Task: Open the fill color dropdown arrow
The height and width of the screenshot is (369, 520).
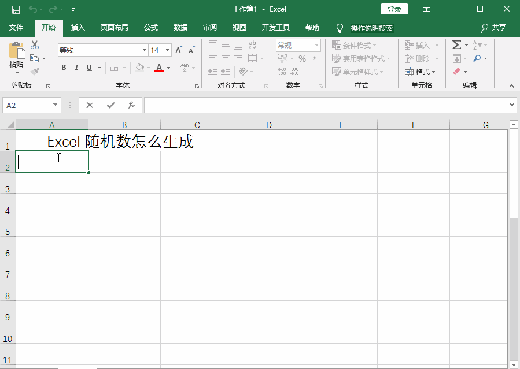Action: pyautogui.click(x=149, y=68)
